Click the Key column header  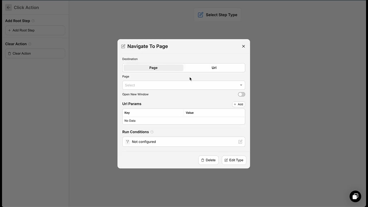tap(153, 113)
